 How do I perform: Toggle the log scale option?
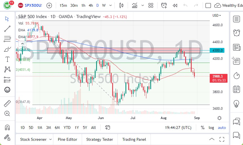[211, 128]
